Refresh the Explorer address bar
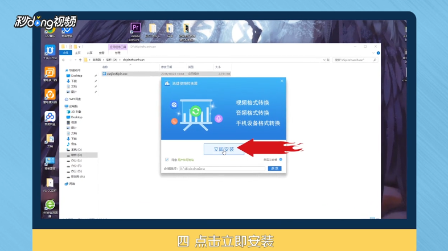Screen dimensions: 448x251 (x=328, y=60)
